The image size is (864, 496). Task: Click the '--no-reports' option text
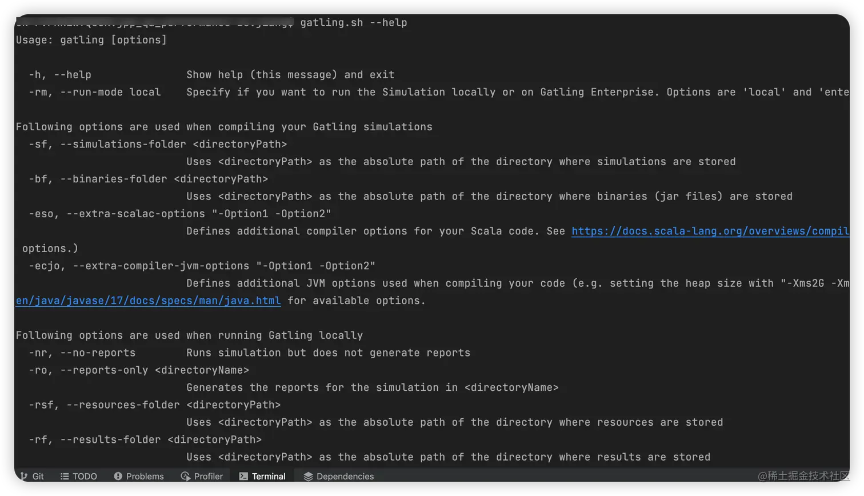(98, 353)
